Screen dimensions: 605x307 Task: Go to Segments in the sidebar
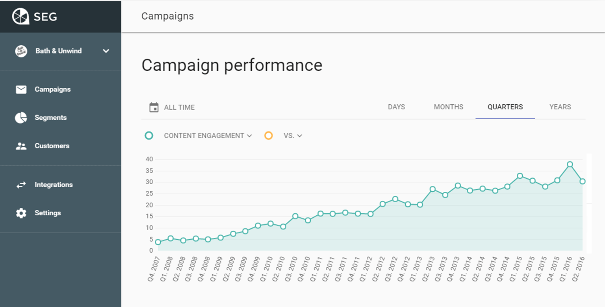point(50,118)
